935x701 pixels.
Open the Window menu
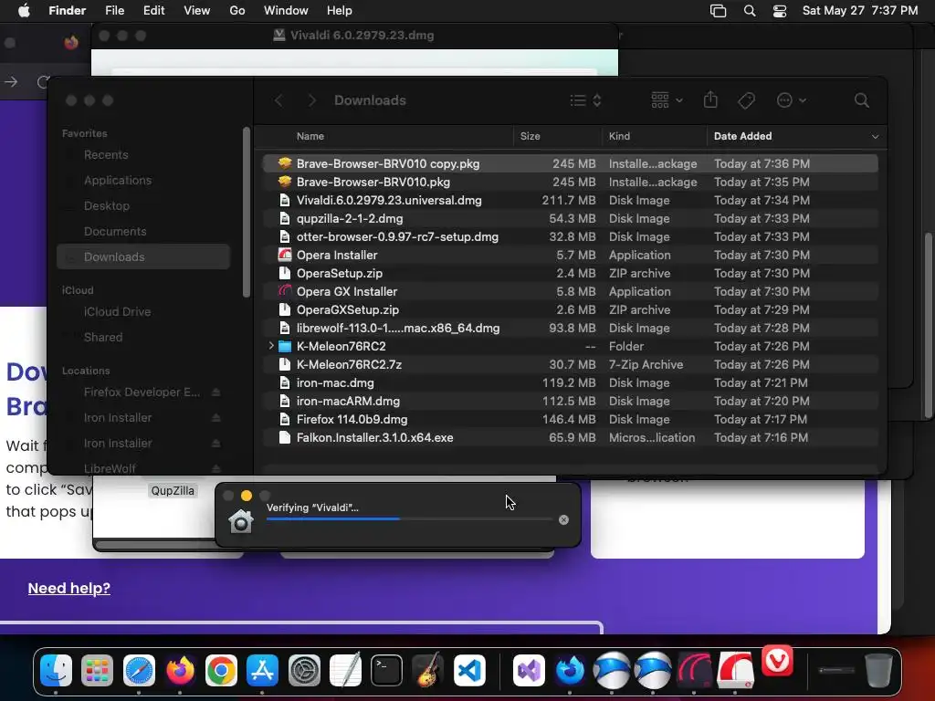[x=286, y=11]
